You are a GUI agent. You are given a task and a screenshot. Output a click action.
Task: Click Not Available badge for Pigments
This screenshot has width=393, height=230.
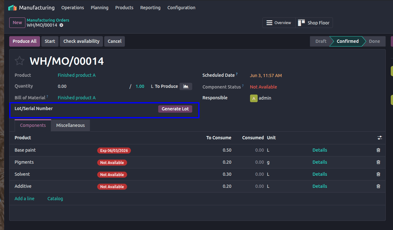[x=112, y=162]
